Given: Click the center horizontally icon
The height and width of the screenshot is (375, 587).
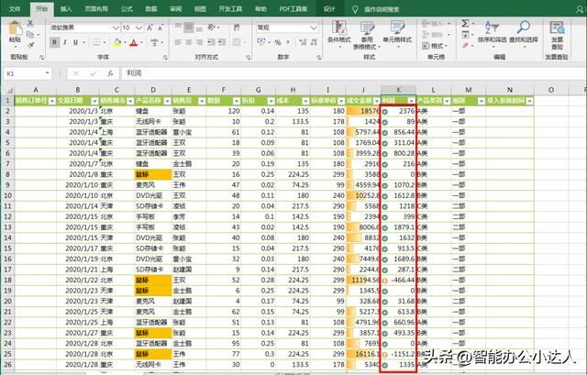Looking at the screenshot, I should (189, 42).
